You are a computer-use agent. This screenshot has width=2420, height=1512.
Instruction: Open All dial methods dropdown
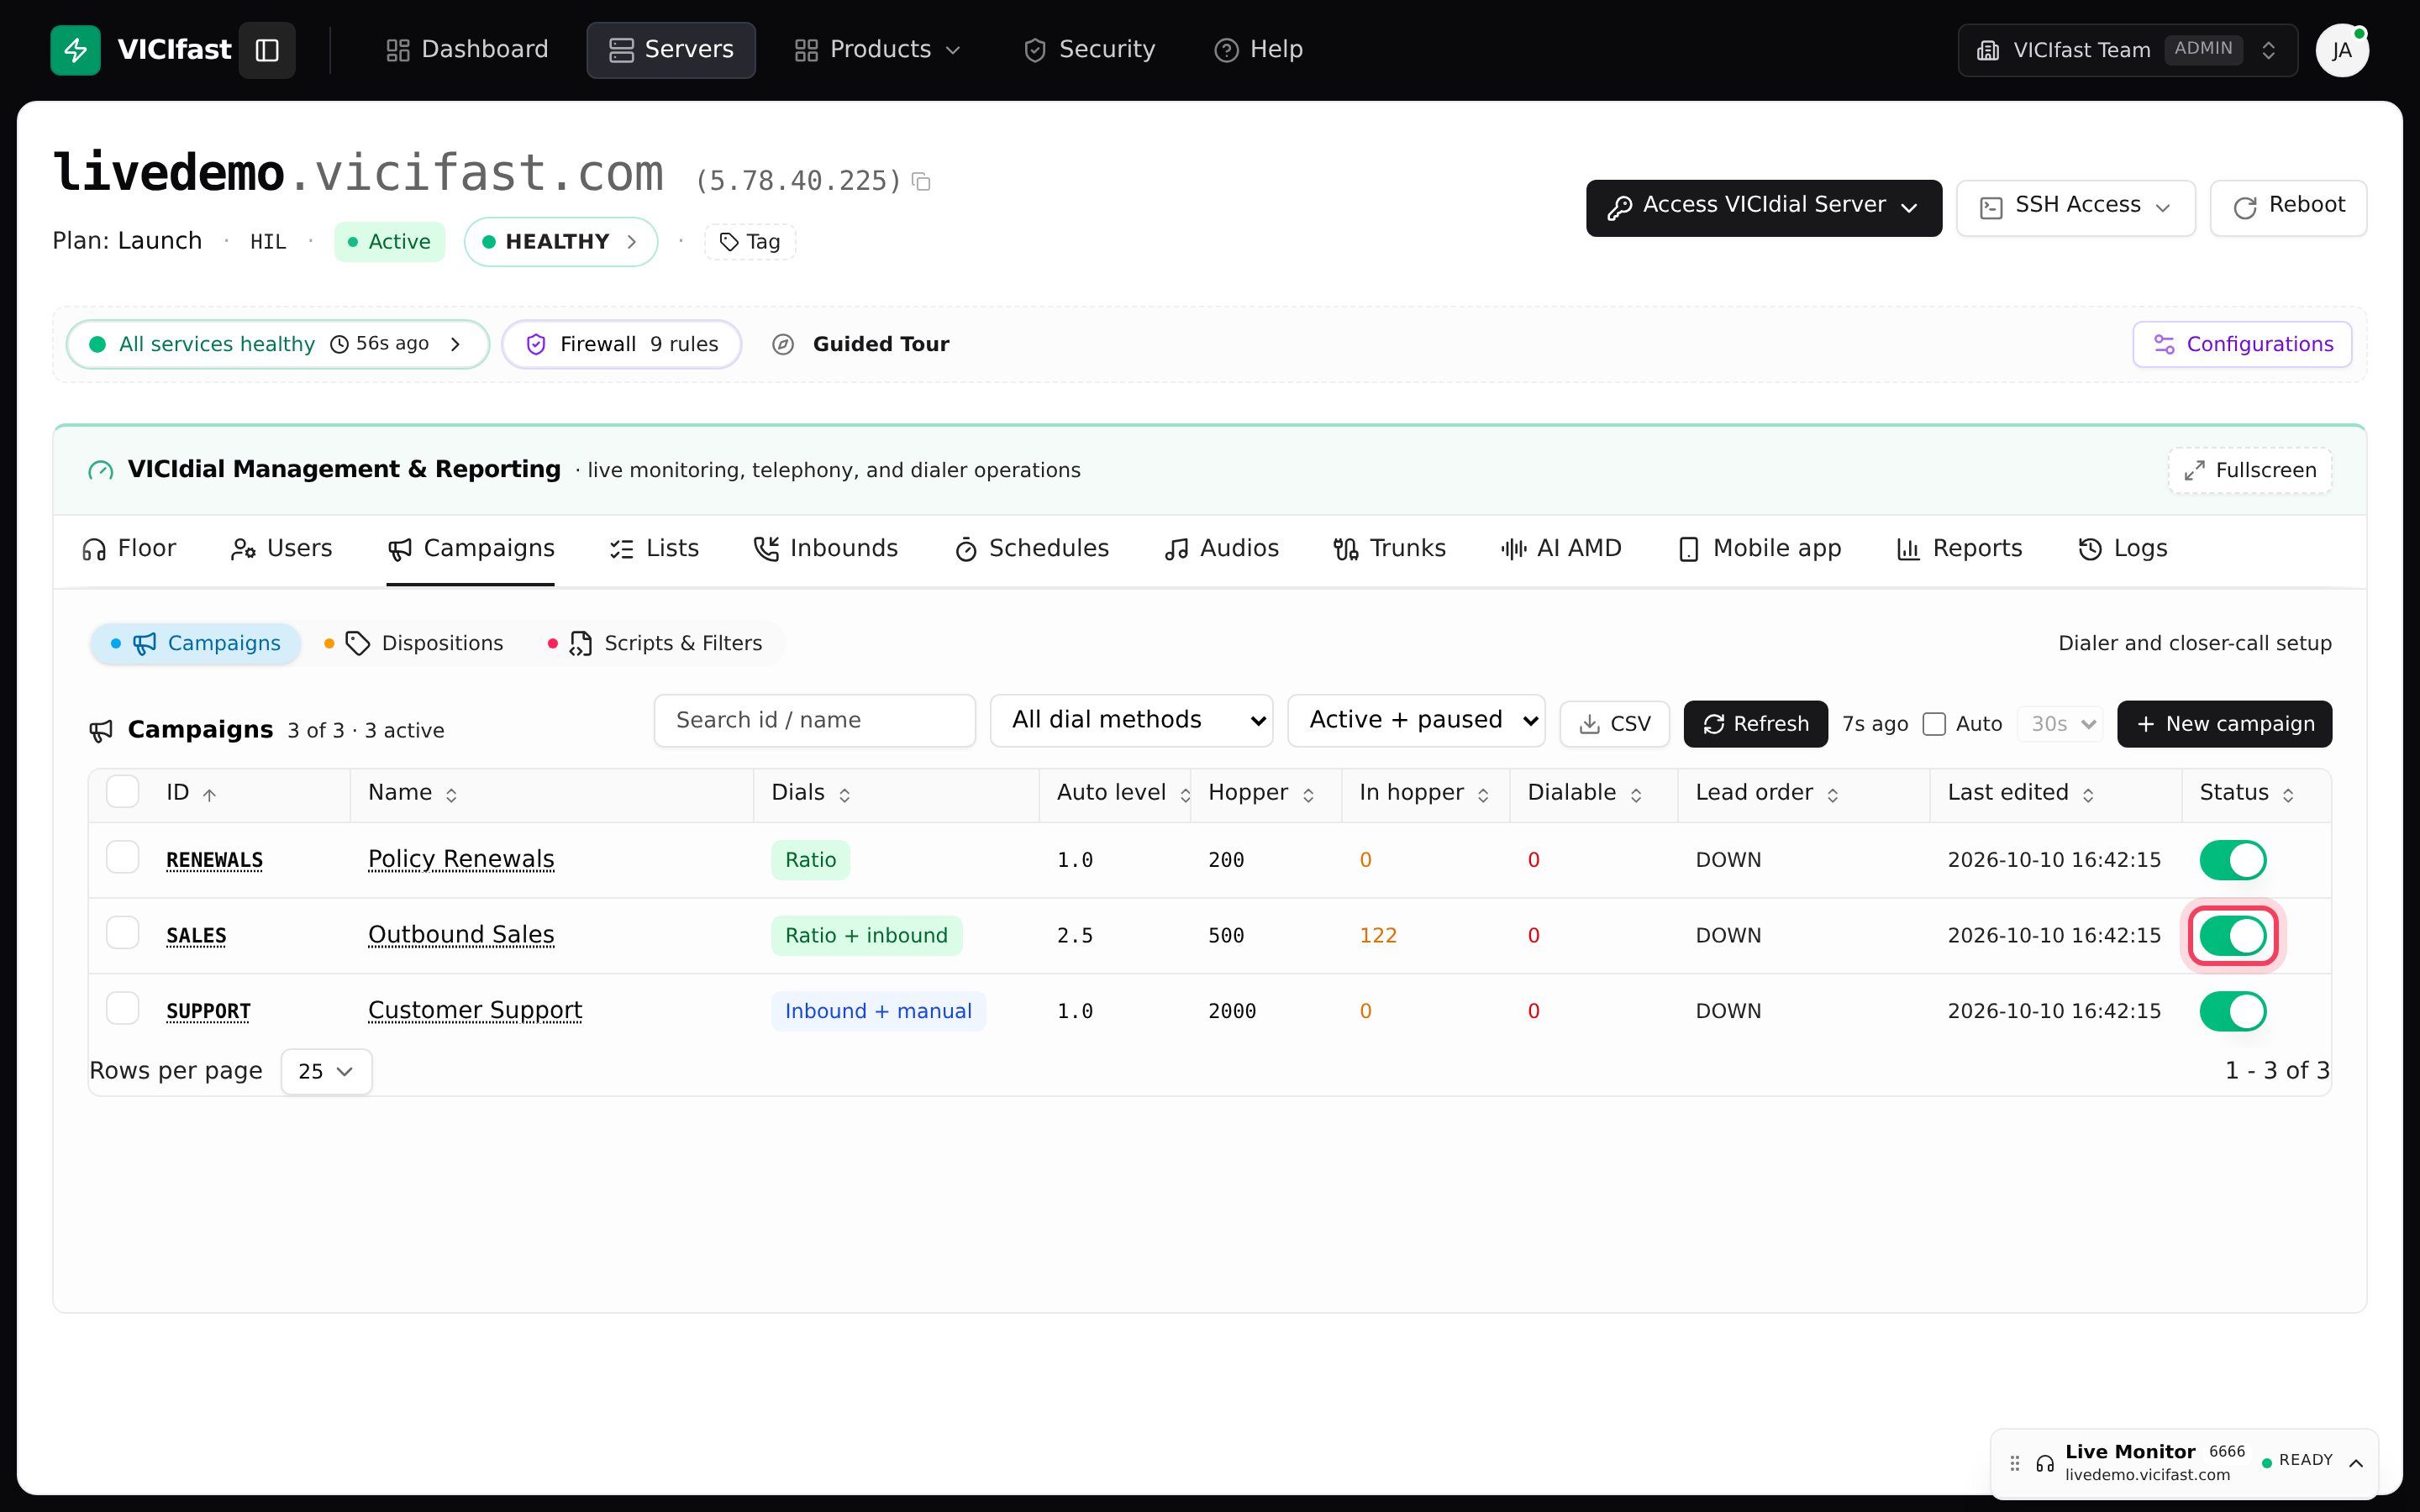click(x=1131, y=720)
